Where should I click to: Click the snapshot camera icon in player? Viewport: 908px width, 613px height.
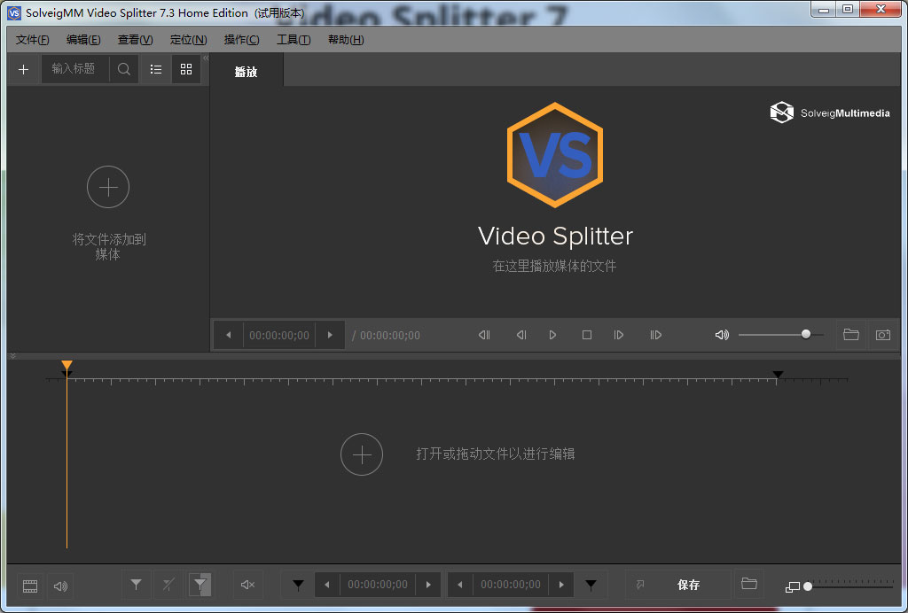point(882,335)
